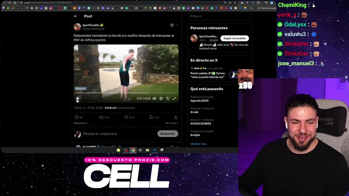Open File Explorer from the taskbar
Viewport: 349px width, 196px height.
pos(147,150)
